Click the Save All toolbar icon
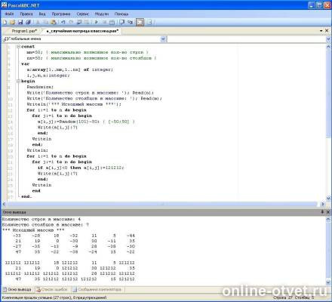This screenshot has width=332, height=302. (x=28, y=22)
